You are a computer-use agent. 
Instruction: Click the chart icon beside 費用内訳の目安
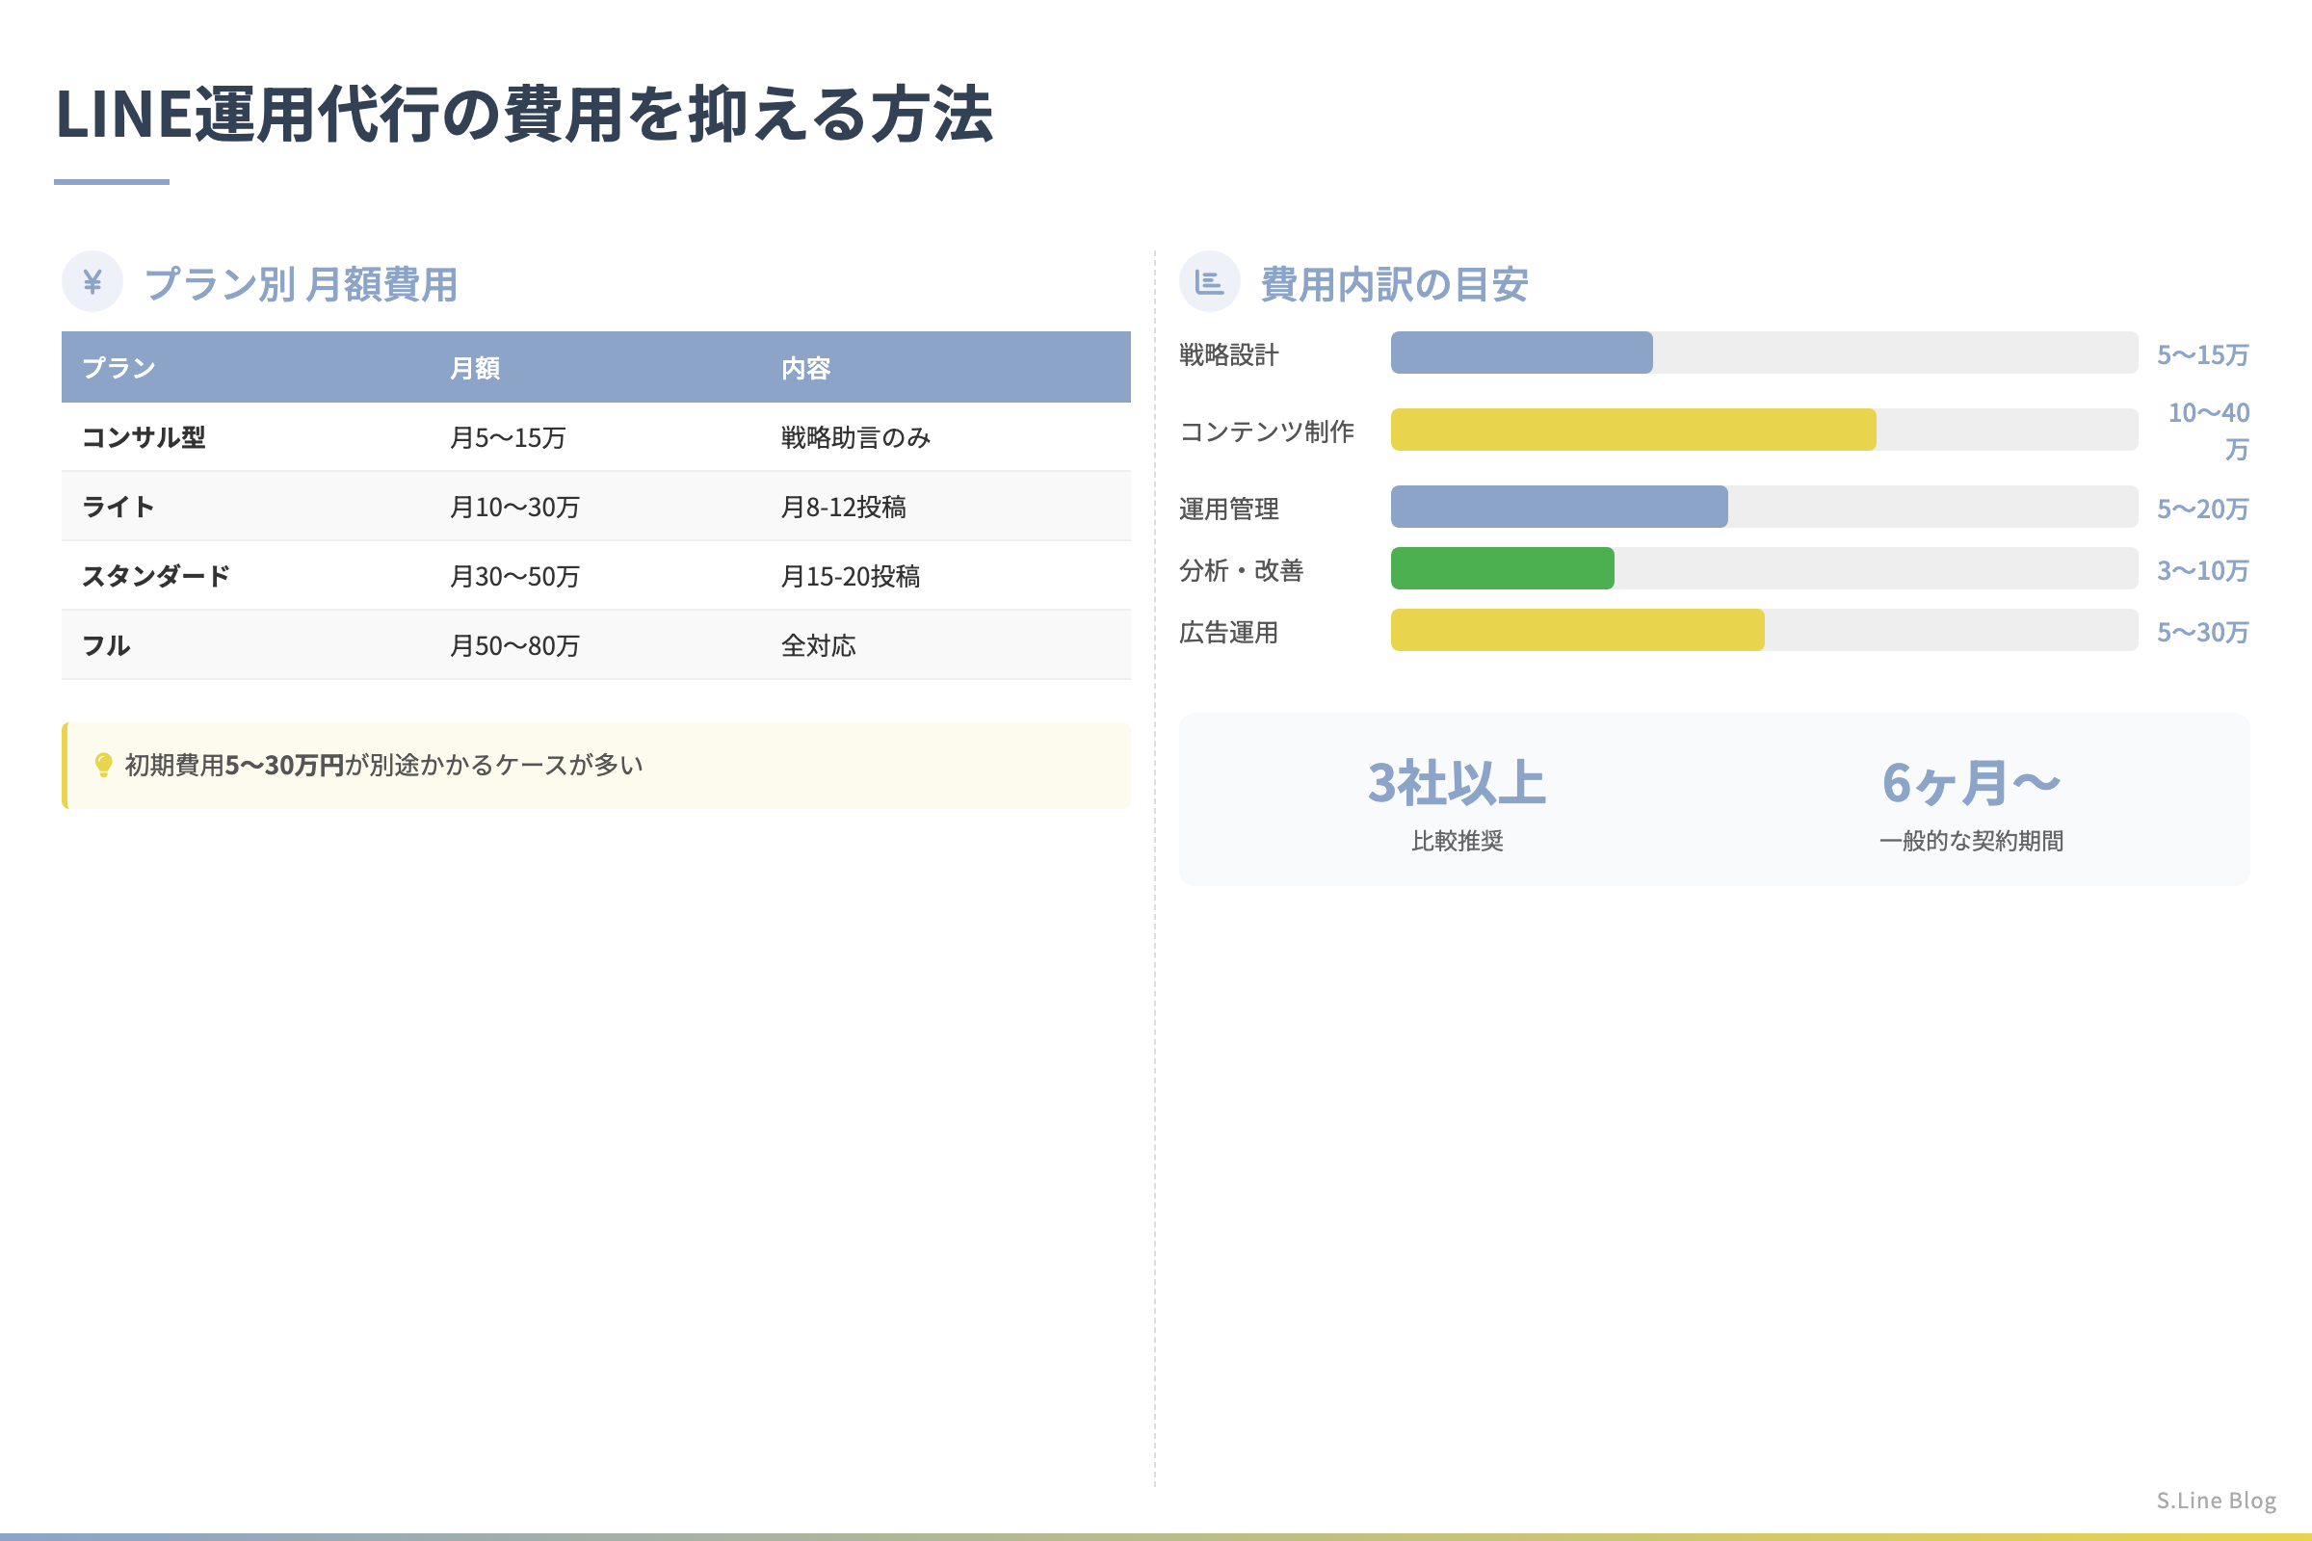pyautogui.click(x=1209, y=282)
